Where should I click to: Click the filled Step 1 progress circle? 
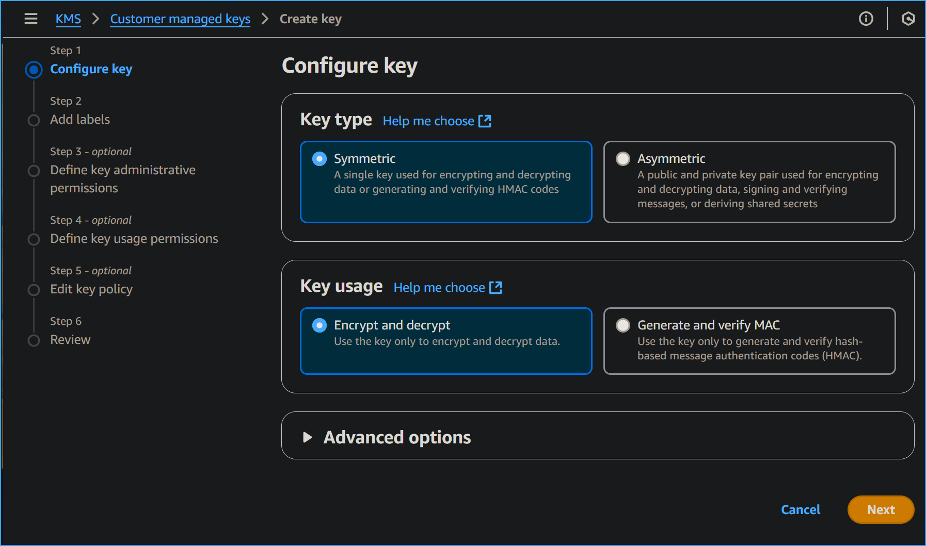coord(34,70)
